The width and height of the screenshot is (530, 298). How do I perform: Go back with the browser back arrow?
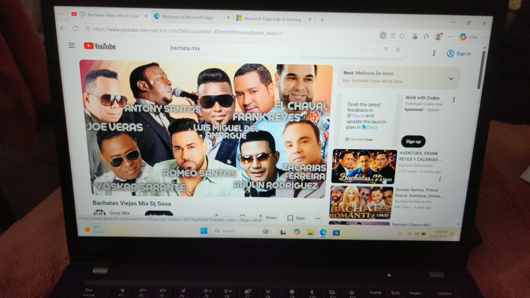pos(63,28)
